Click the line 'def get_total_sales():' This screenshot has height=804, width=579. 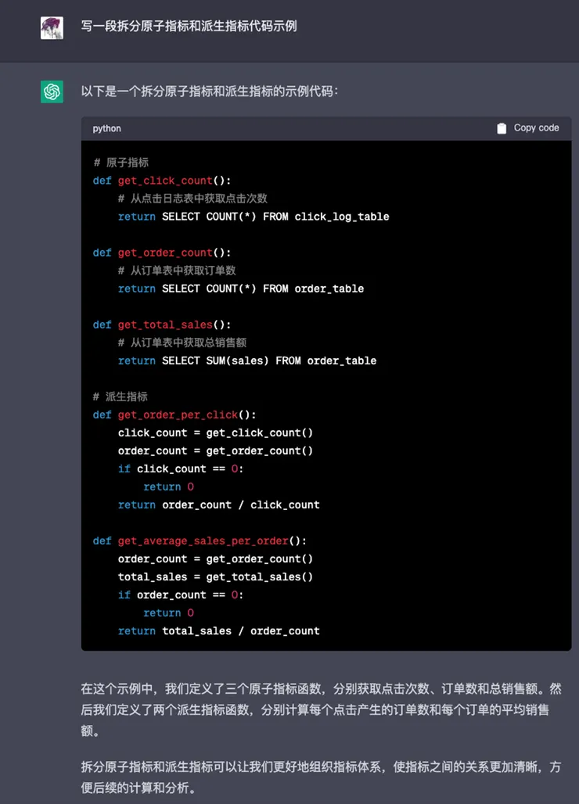pyautogui.click(x=162, y=325)
